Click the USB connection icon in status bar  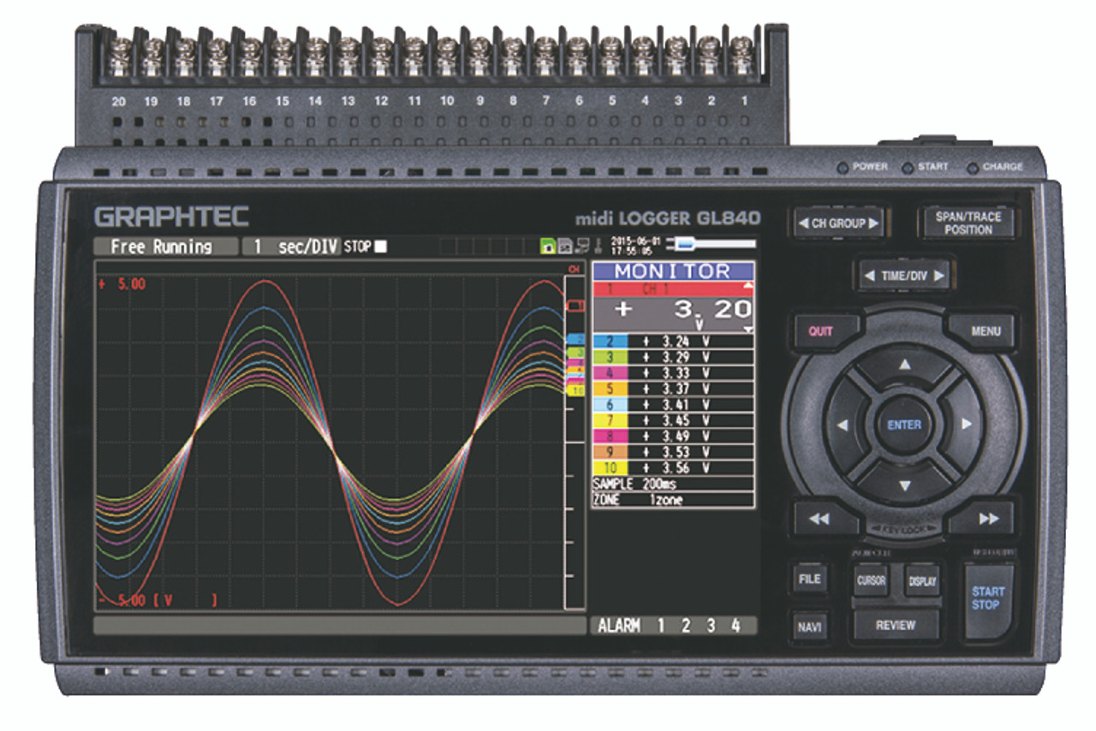point(584,244)
